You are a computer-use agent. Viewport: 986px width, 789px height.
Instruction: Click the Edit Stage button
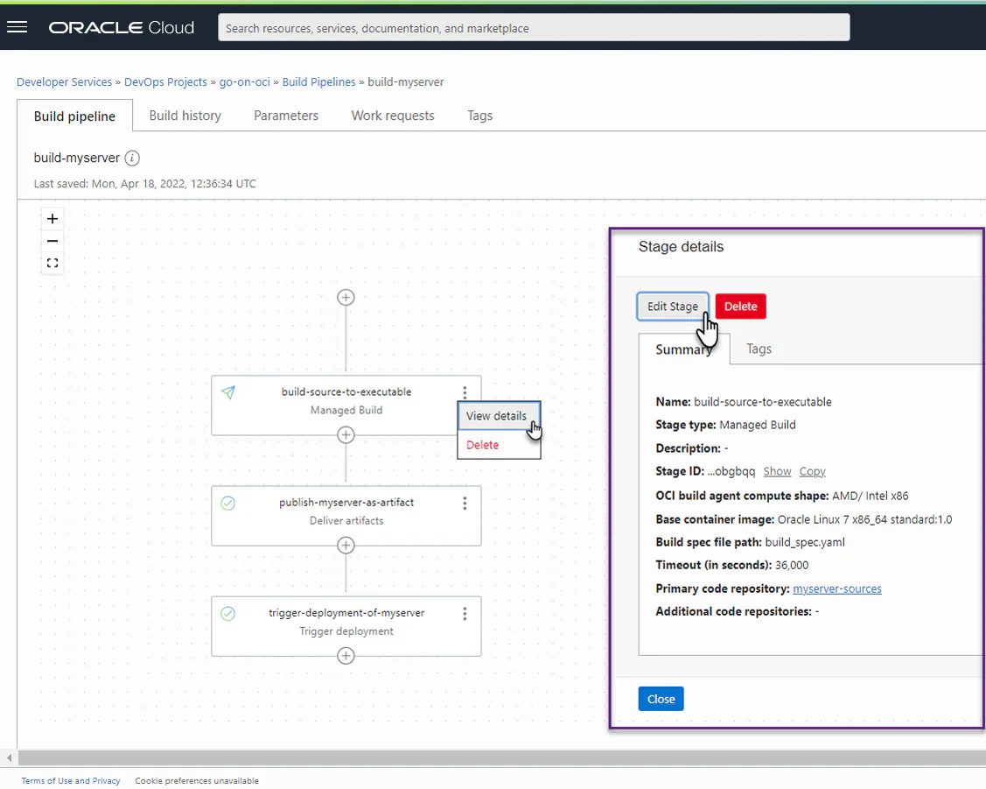click(673, 306)
